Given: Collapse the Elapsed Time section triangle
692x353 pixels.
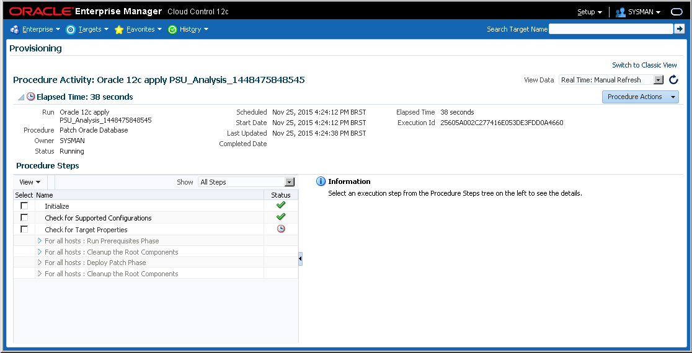Looking at the screenshot, I should coord(20,97).
